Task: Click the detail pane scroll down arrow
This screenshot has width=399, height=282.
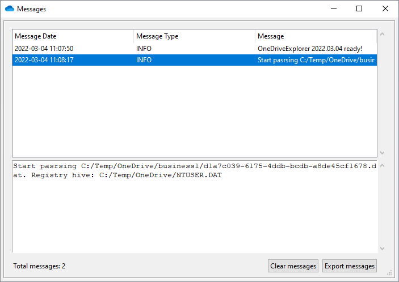Action: click(x=382, y=249)
